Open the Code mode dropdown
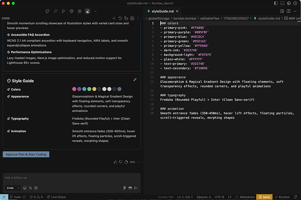 point(12,188)
